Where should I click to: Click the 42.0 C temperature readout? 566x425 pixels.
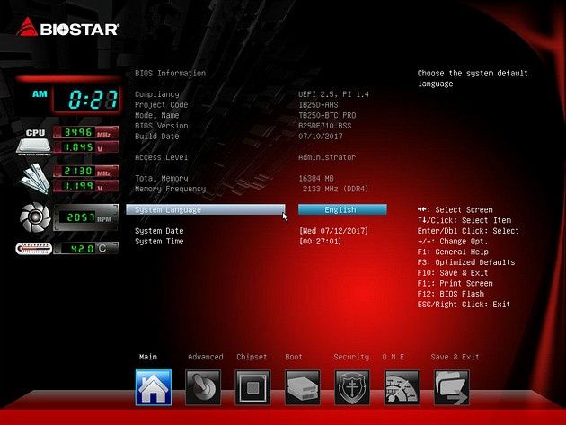click(x=86, y=248)
